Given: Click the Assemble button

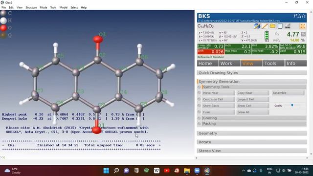Looking at the screenshot, I should coord(288,93).
